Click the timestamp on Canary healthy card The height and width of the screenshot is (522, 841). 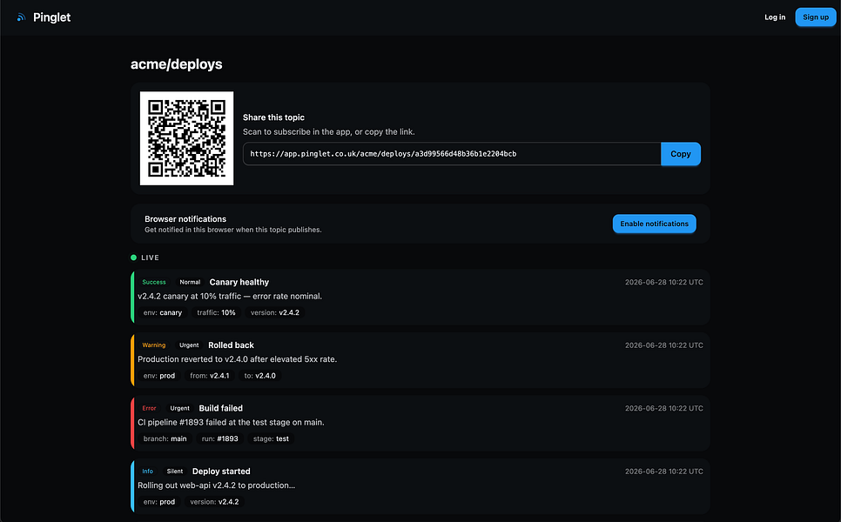click(x=664, y=282)
